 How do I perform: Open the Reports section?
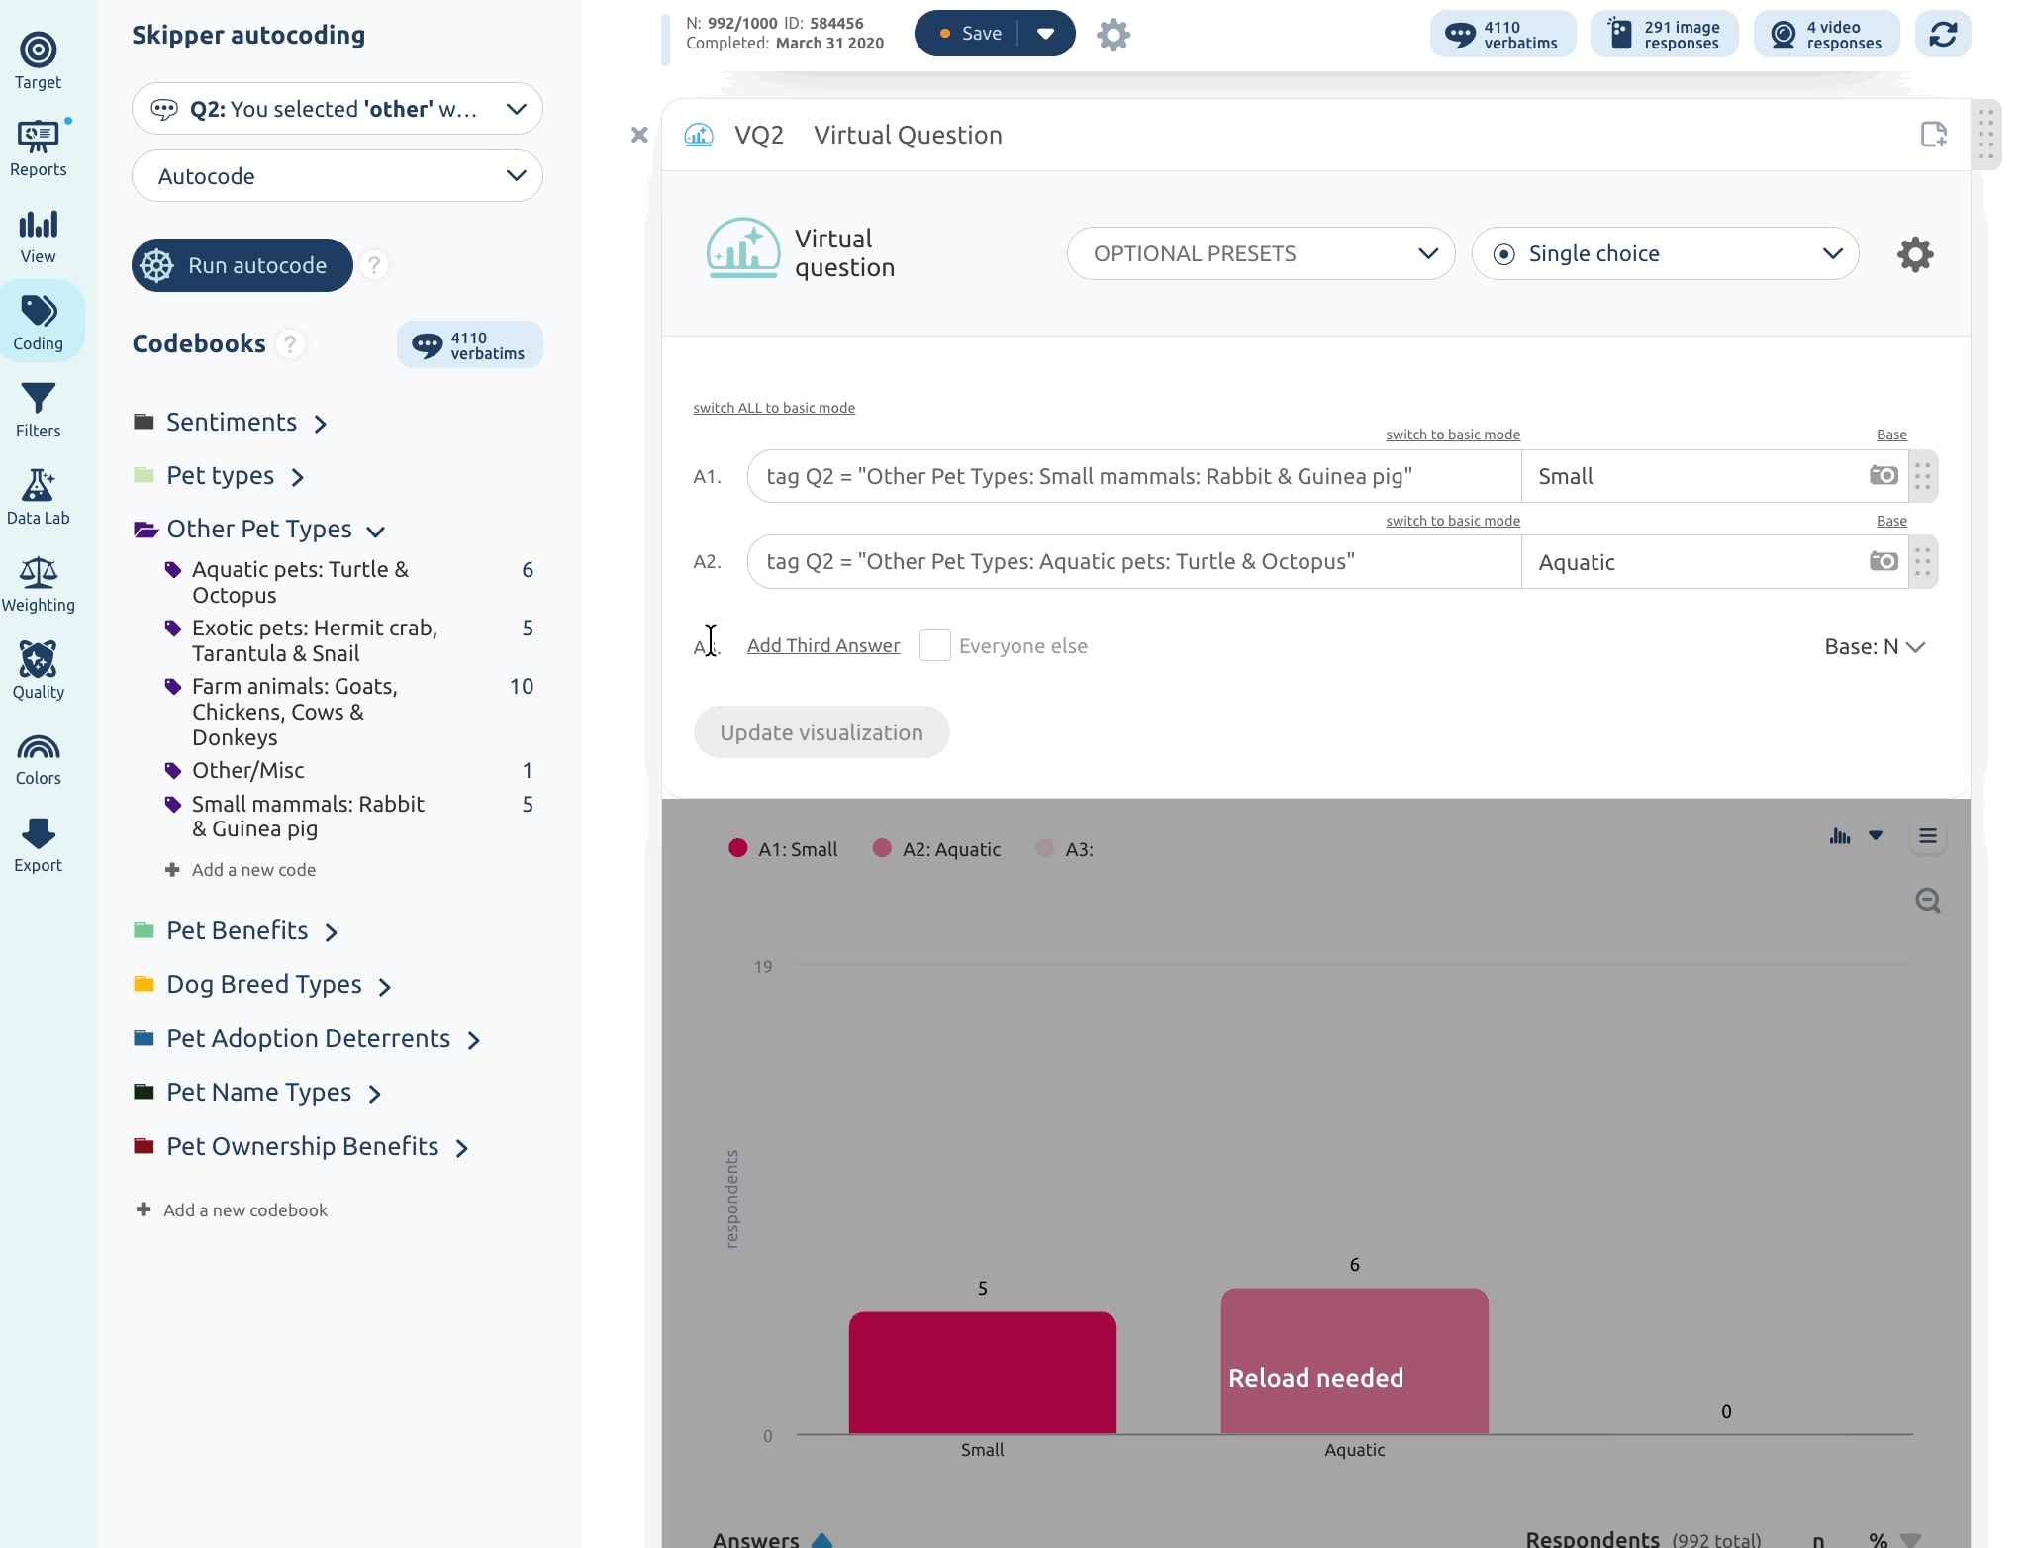click(x=38, y=148)
